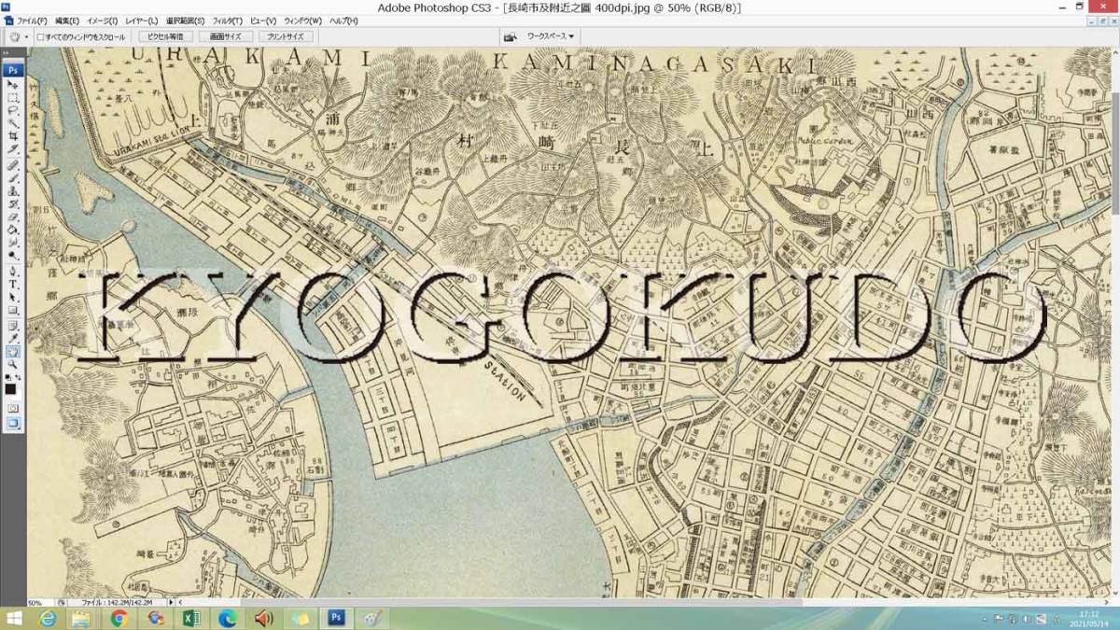Click the Photoshop taskbar button
Image resolution: width=1120 pixels, height=630 pixels.
pyautogui.click(x=336, y=619)
